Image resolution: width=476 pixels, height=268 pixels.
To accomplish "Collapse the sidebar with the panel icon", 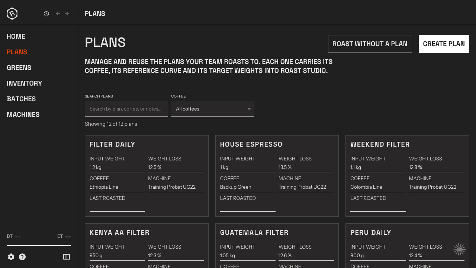I will [67, 257].
